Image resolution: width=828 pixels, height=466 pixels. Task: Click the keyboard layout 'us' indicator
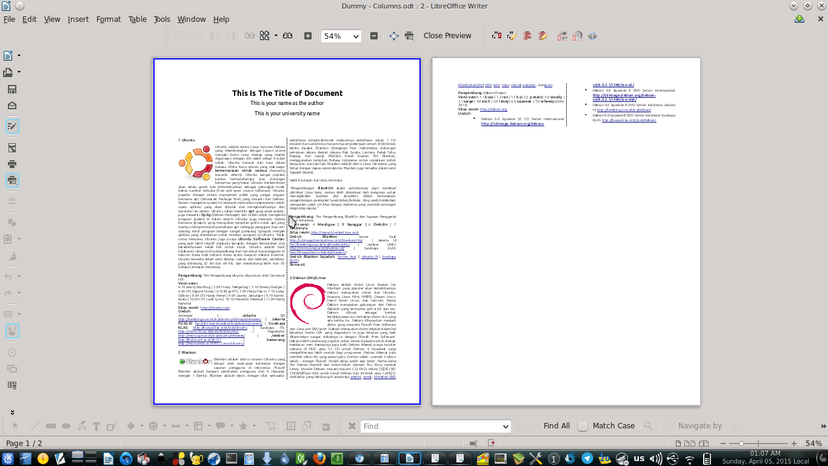click(x=639, y=459)
